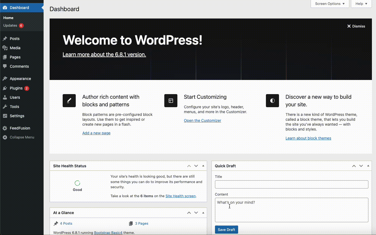Click the Save Draft button
The image size is (376, 235).
226,230
